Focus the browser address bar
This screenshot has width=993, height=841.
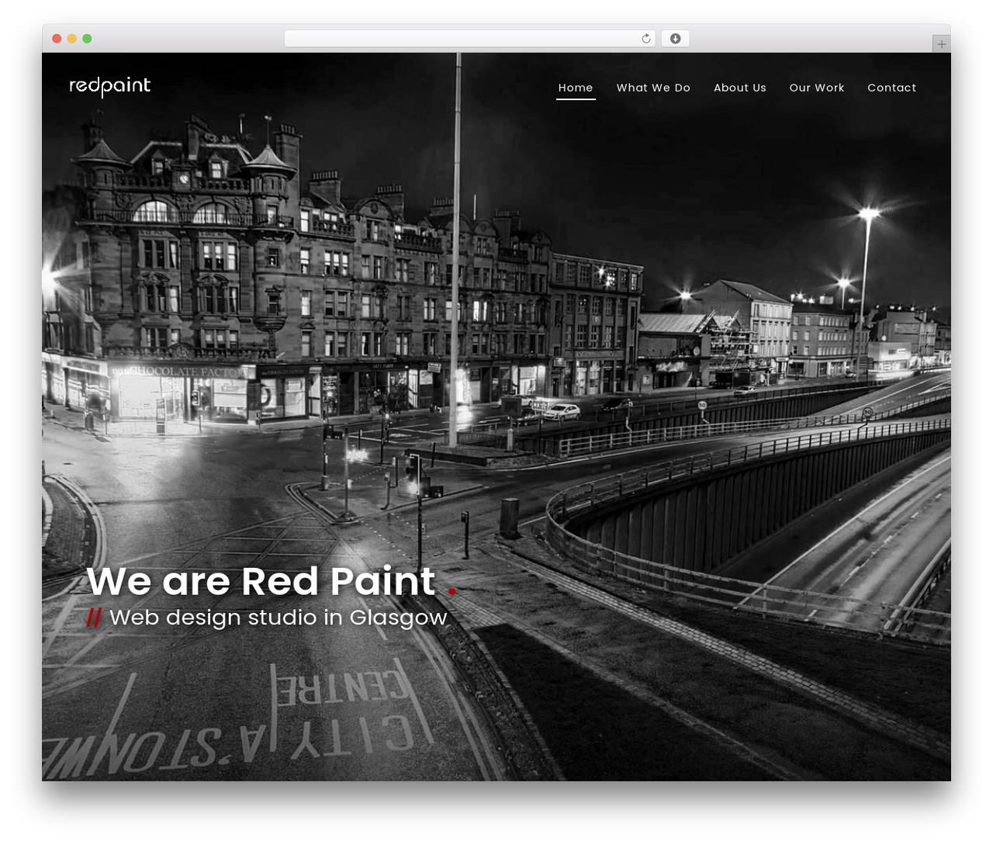(470, 39)
